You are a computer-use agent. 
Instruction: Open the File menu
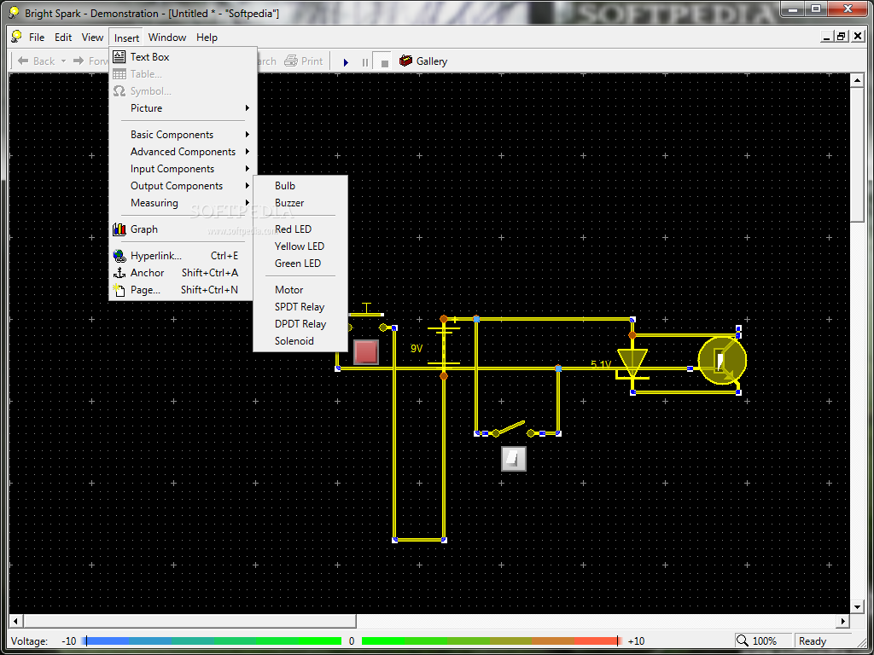click(x=36, y=38)
